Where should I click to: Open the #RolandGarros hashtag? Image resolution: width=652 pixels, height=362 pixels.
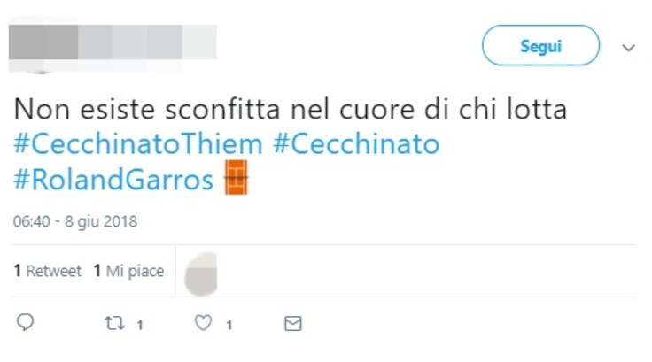pos(113,180)
